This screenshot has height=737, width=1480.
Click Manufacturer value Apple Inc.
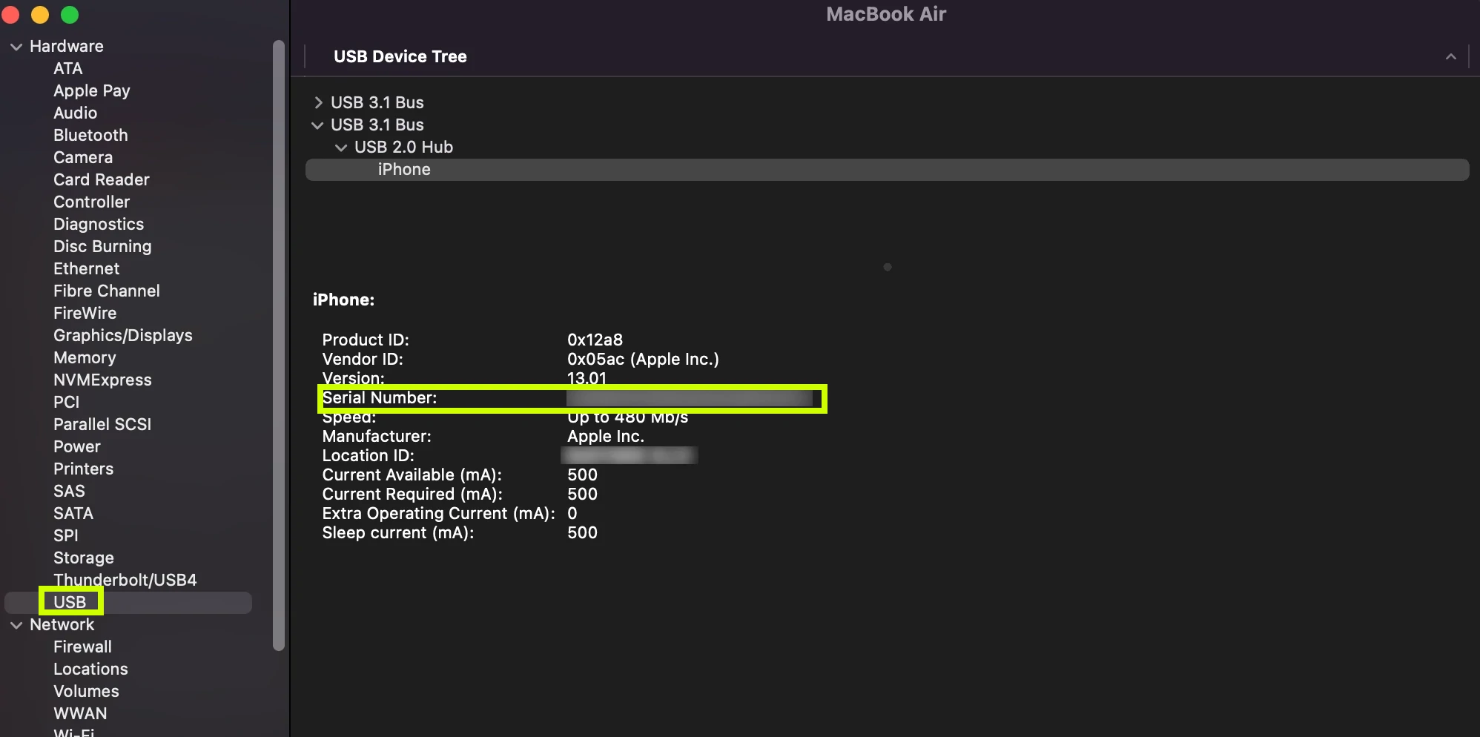tap(606, 436)
